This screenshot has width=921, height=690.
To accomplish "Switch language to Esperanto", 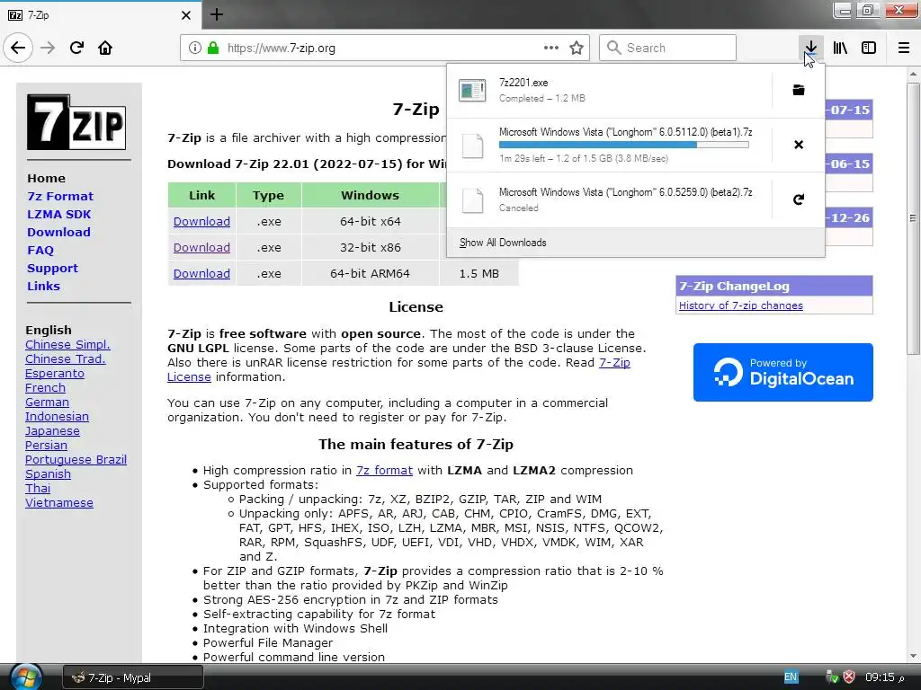I will coord(55,373).
